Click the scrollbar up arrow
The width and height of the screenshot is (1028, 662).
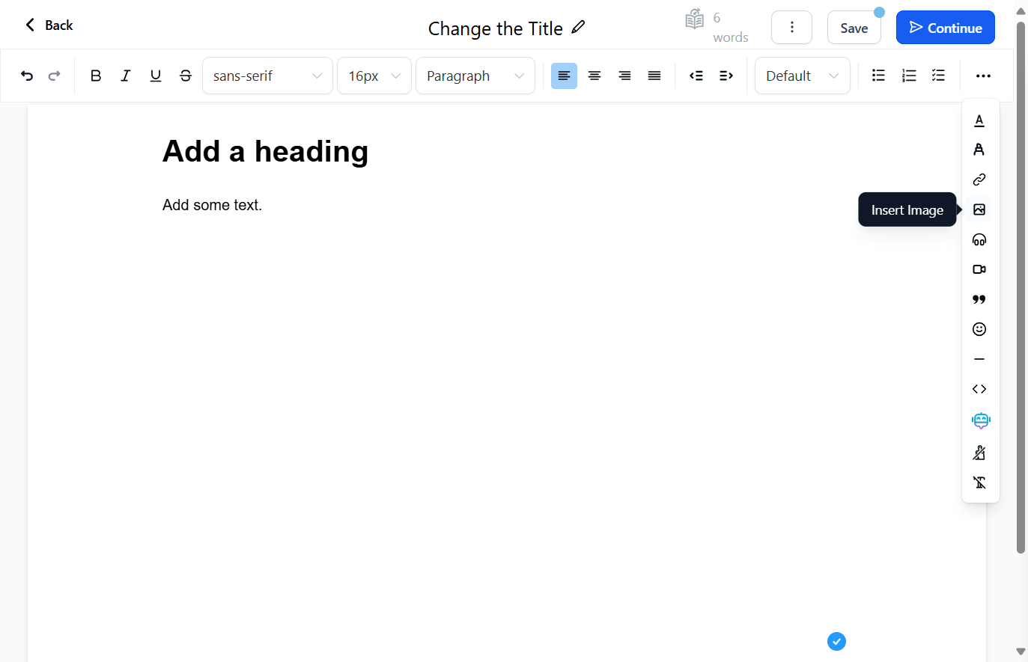[1021, 11]
